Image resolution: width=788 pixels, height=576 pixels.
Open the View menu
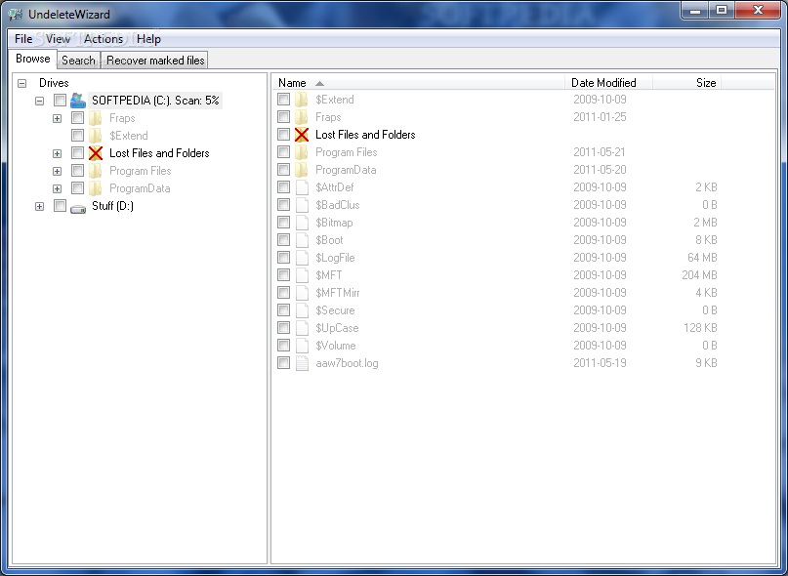[x=58, y=39]
